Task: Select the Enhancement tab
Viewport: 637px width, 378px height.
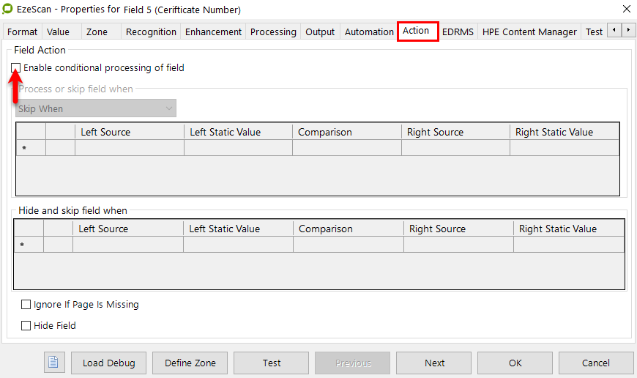Action: pos(213,31)
